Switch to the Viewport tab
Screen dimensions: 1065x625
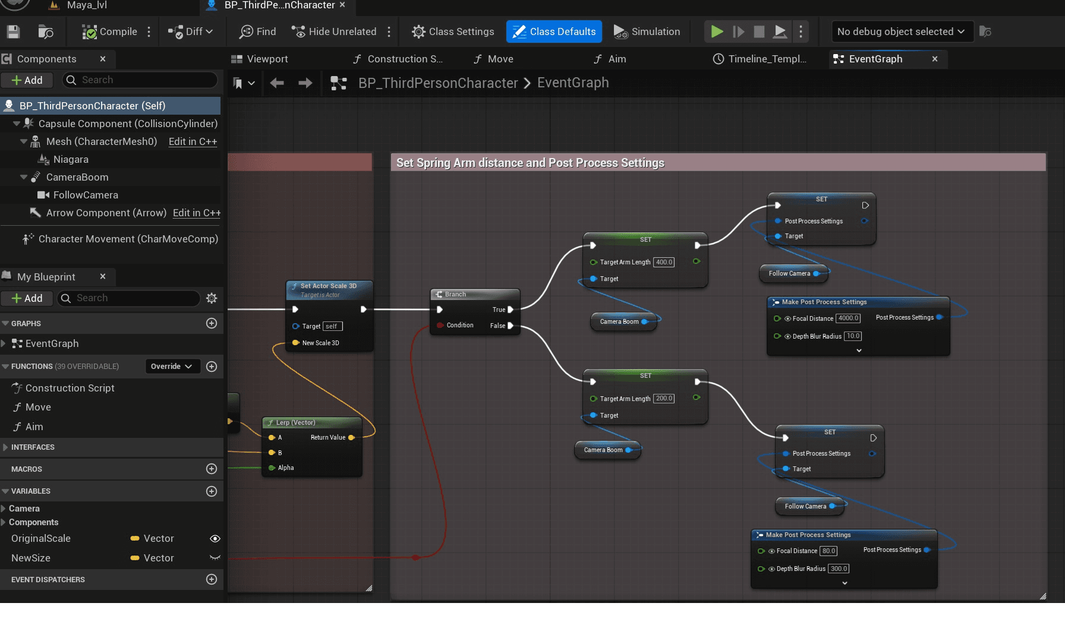[260, 59]
